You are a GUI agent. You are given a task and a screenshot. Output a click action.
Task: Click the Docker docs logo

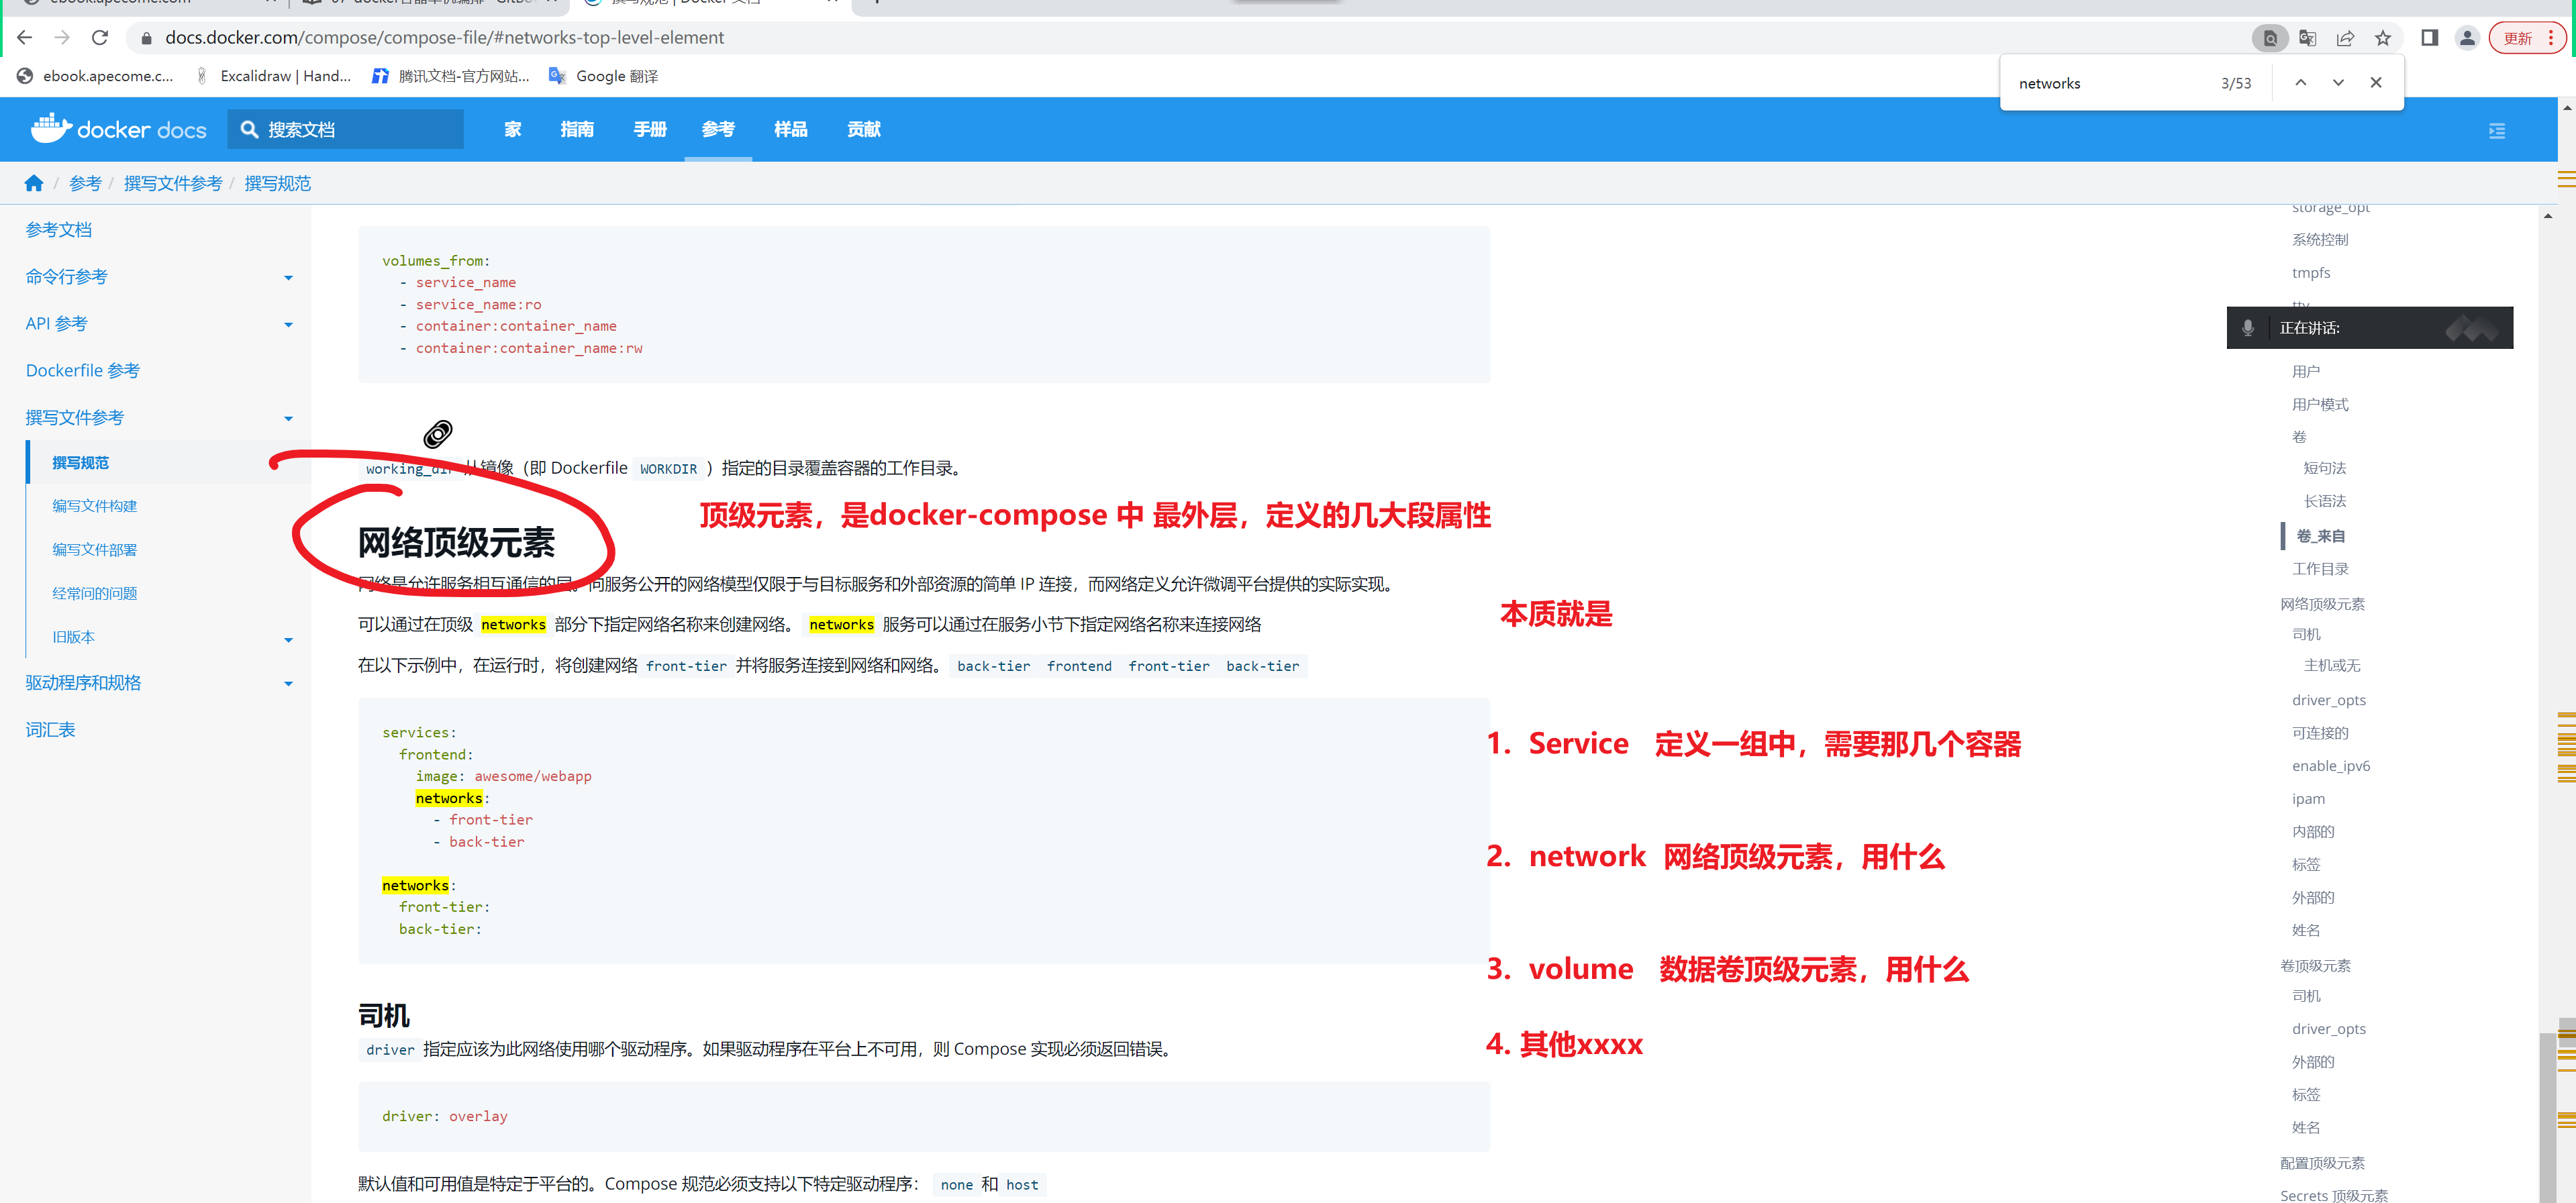point(118,129)
